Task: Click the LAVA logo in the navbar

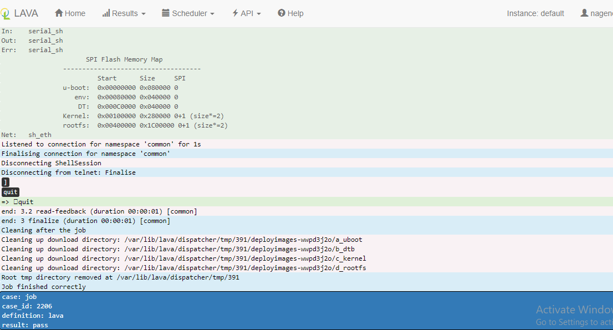Action: 19,13
